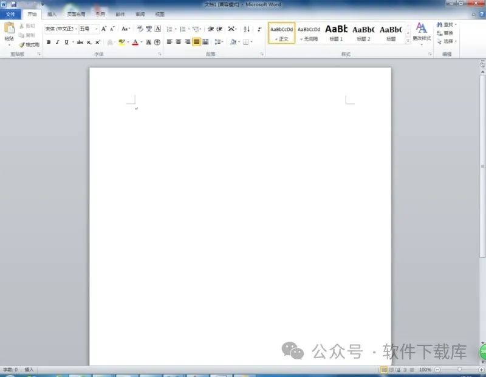This screenshot has width=486, height=377.
Task: Click the font color red A button
Action: pos(135,42)
